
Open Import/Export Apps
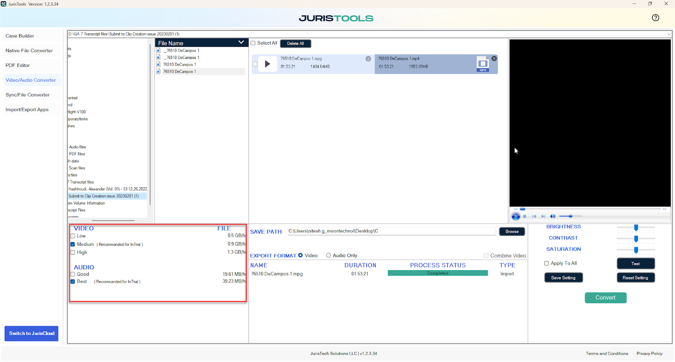27,109
